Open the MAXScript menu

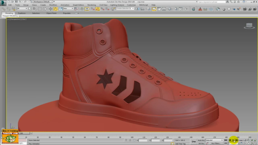144,5
